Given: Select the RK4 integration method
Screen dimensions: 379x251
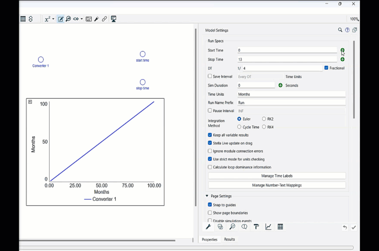Looking at the screenshot, I should pyautogui.click(x=264, y=127).
